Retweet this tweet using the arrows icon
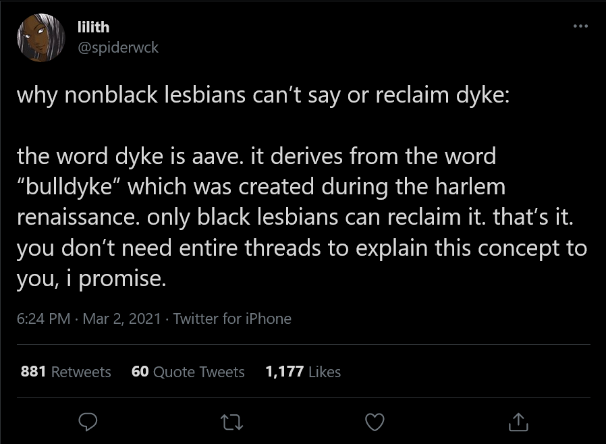This screenshot has width=606, height=444. tap(231, 422)
